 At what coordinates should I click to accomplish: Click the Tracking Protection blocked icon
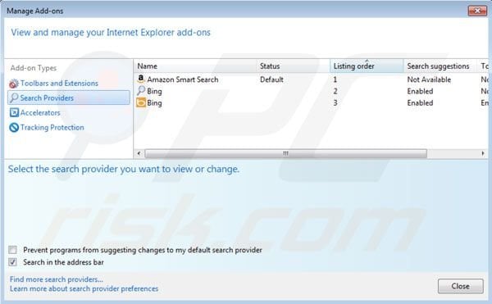pos(14,127)
